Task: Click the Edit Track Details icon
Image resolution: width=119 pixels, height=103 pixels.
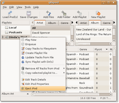Action: [x=23, y=79]
